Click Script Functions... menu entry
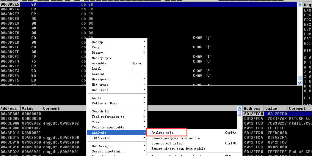Viewport: 312px width, 156px height. pos(104,151)
